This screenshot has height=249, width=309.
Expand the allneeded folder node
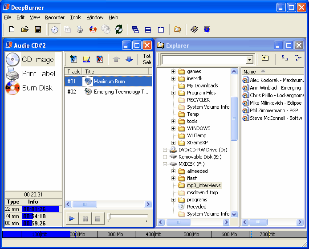pyautogui.click(x=173, y=171)
